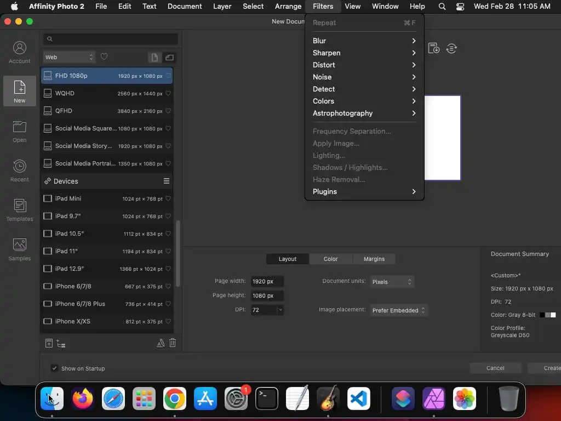561x421 pixels.
Task: Launch Firefox from the Dock
Action: click(83, 398)
